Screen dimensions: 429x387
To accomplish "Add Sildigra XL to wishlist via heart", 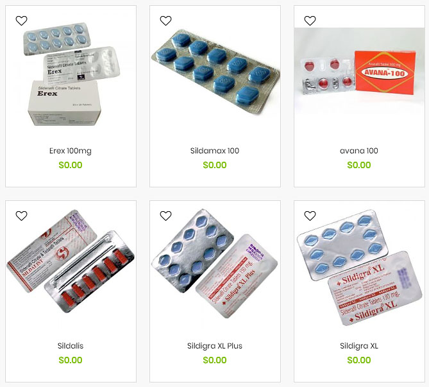I will (x=310, y=216).
